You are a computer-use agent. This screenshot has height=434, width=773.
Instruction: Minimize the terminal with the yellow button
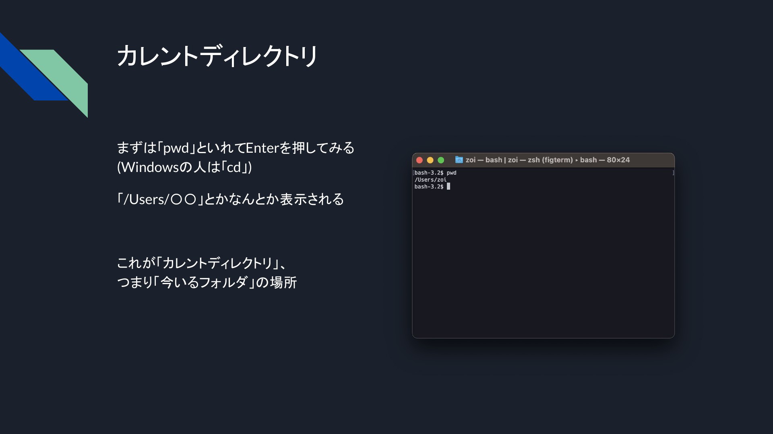click(430, 160)
